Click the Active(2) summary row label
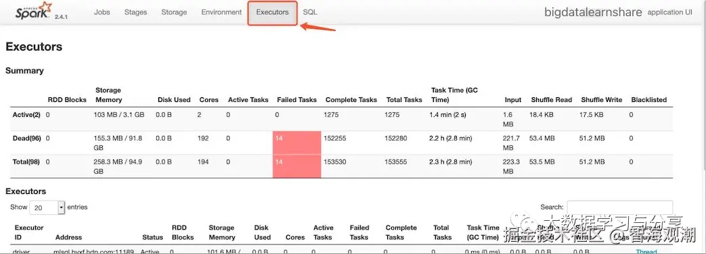 tap(26, 114)
